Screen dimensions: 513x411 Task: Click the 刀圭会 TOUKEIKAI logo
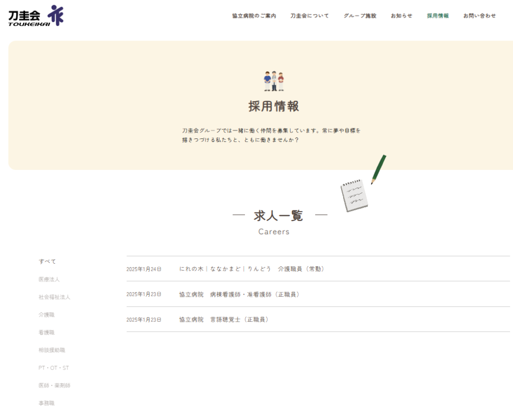pos(36,16)
